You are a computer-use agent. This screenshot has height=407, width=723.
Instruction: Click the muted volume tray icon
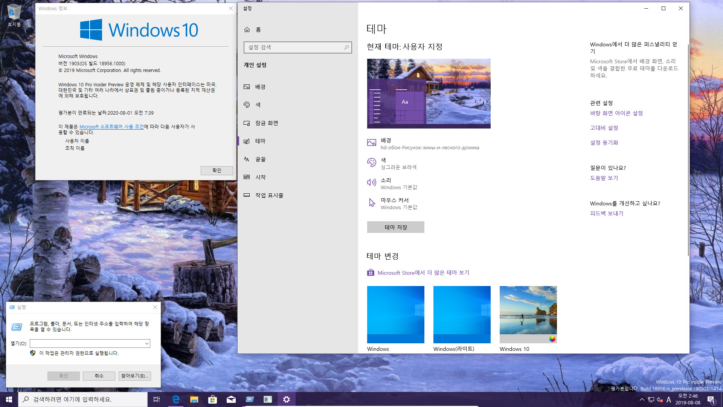tap(660, 399)
